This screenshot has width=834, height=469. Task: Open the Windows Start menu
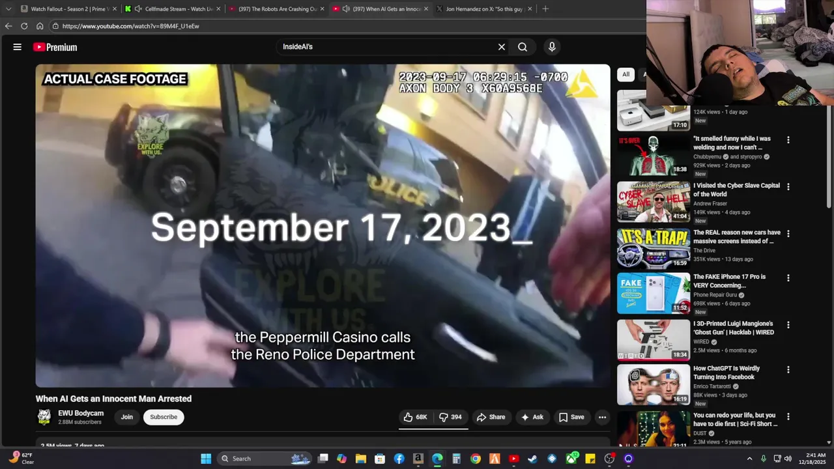[206, 459]
